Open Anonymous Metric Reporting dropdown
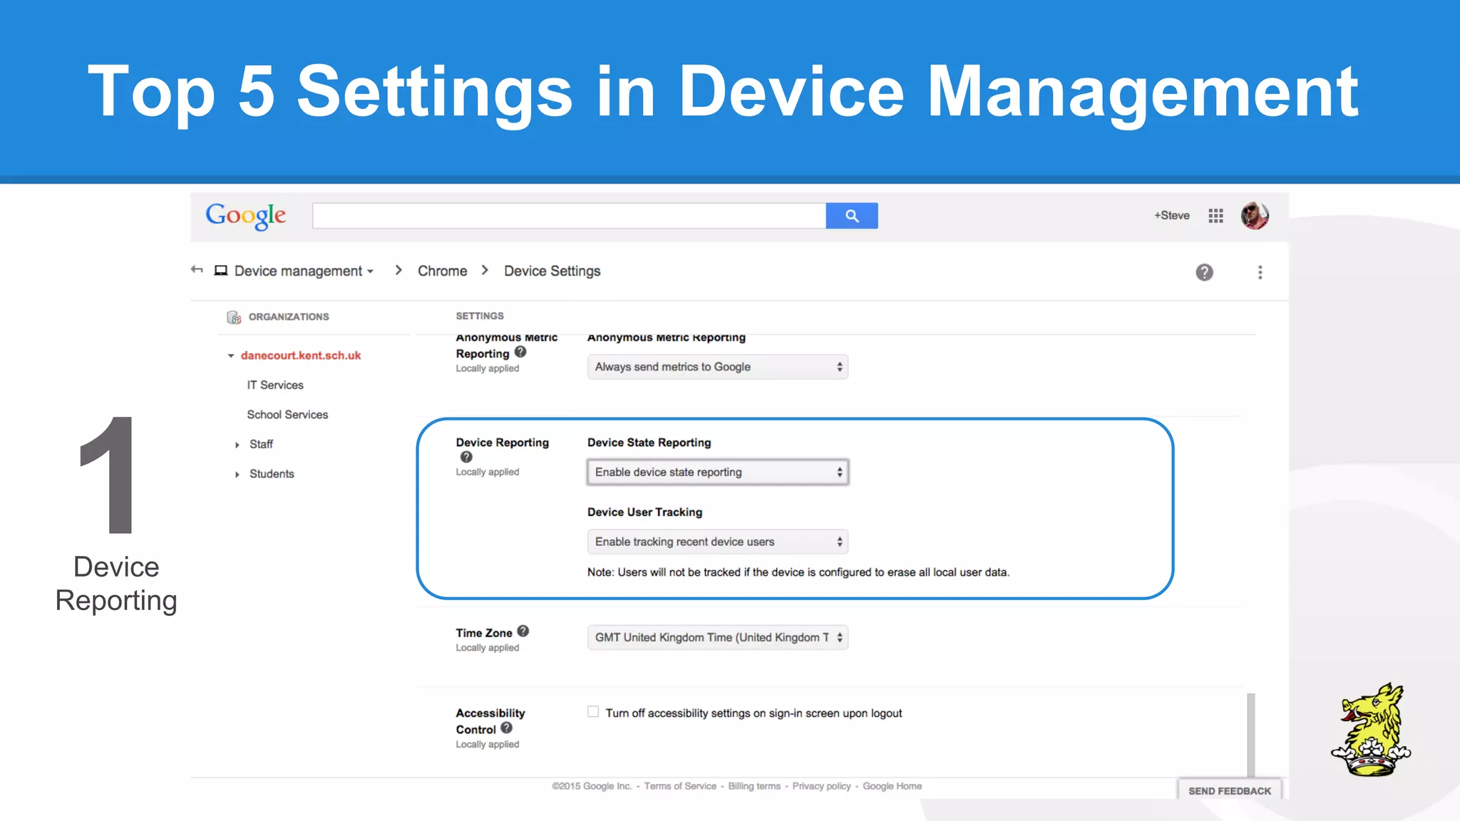The height and width of the screenshot is (821, 1460). 717,367
